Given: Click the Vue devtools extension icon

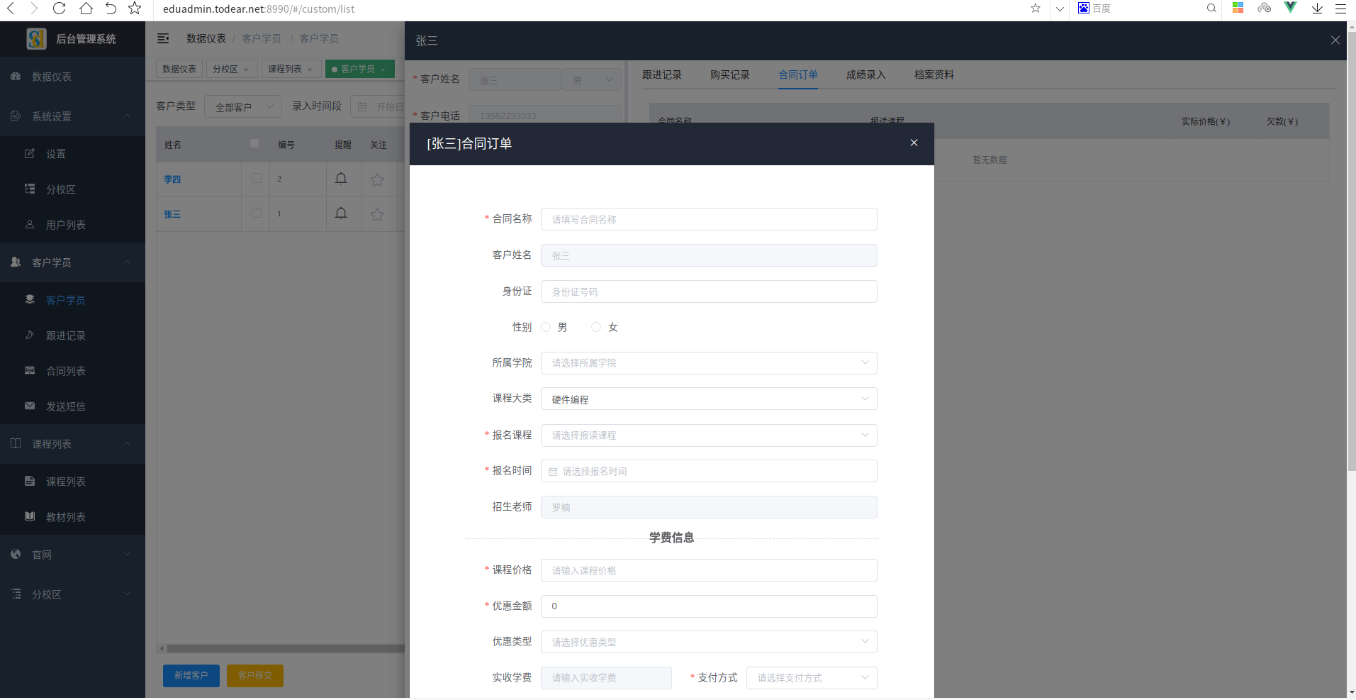Looking at the screenshot, I should coord(1291,8).
